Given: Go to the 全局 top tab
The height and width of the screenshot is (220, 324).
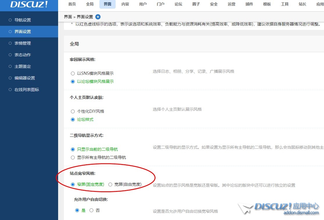Looking at the screenshot, I should (x=90, y=4).
